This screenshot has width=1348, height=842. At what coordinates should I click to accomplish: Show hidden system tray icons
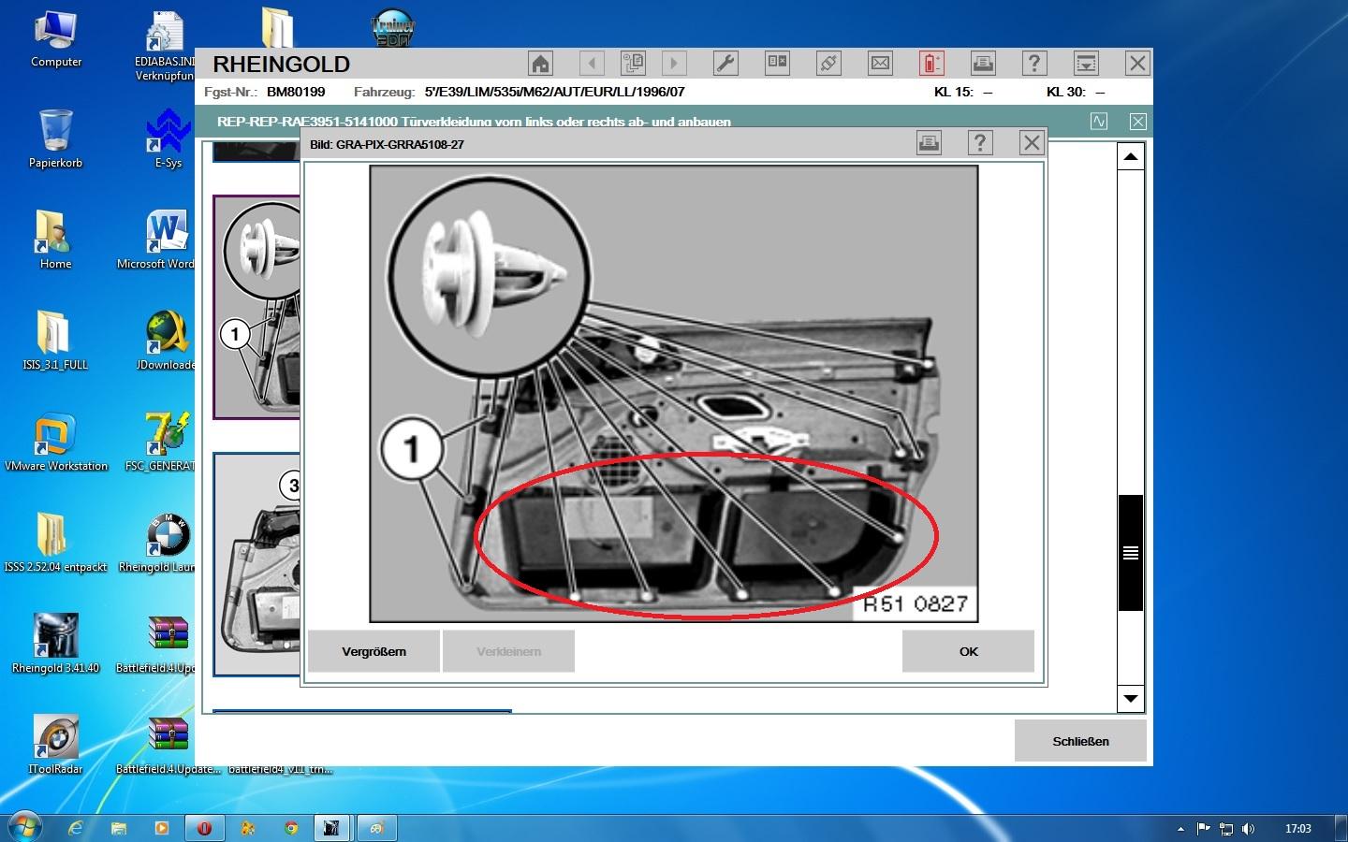point(1180,829)
